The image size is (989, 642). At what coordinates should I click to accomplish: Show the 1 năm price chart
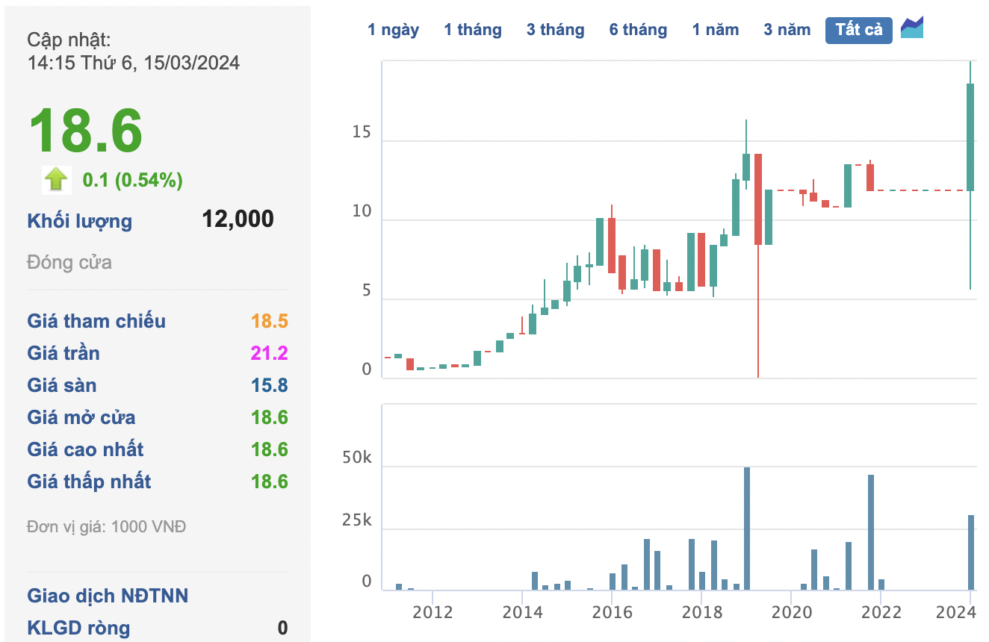(x=716, y=29)
